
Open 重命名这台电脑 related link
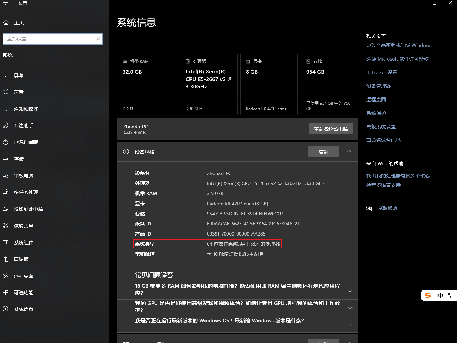point(384,140)
